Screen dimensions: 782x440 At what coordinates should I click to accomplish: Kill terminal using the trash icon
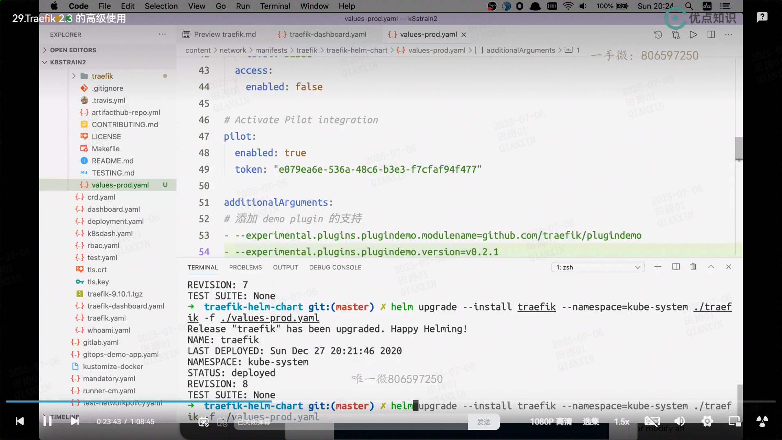pos(693,267)
